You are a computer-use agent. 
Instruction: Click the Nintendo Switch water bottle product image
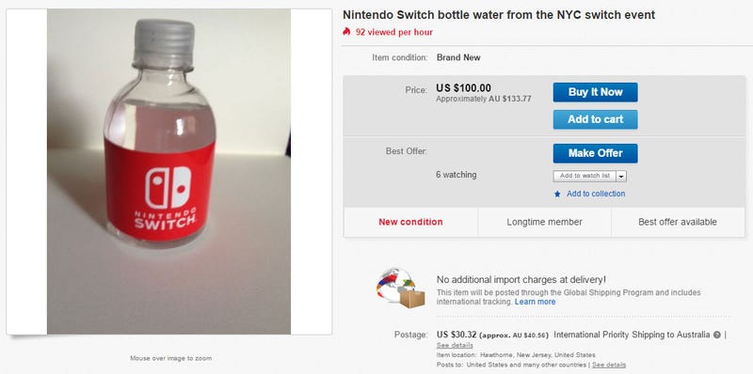168,172
